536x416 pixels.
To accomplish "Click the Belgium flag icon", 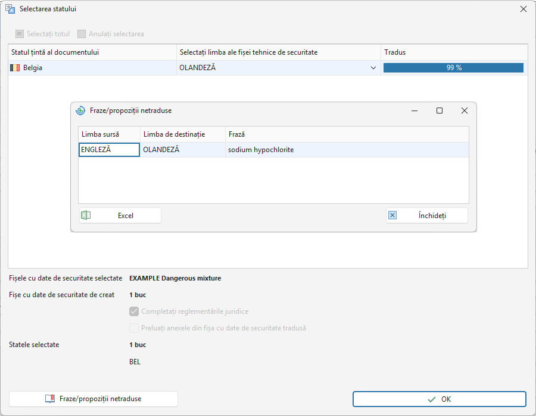I will 15,68.
